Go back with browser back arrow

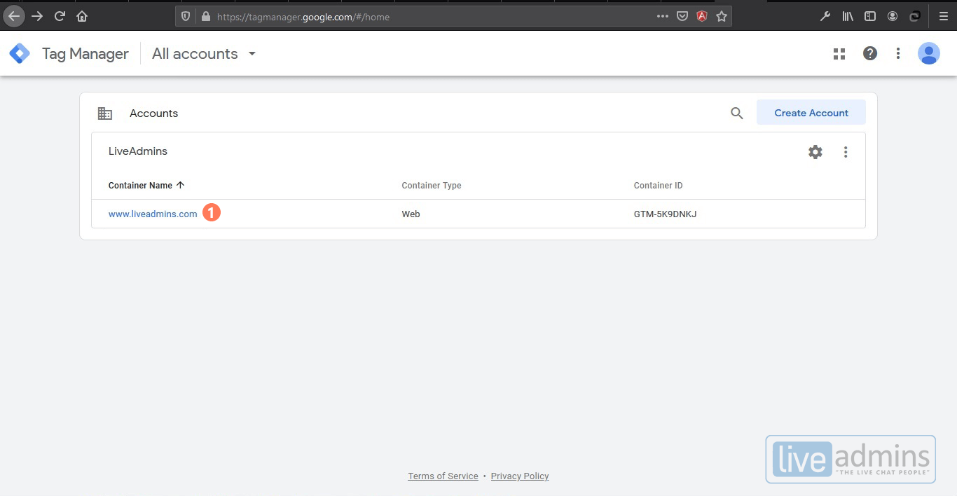[14, 16]
